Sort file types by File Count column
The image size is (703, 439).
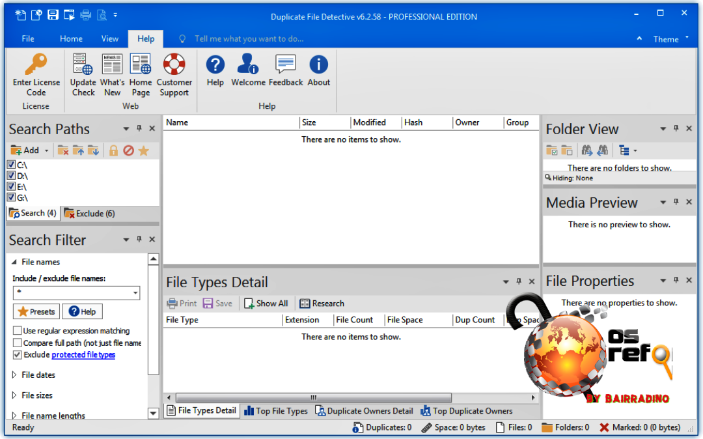[x=358, y=320]
